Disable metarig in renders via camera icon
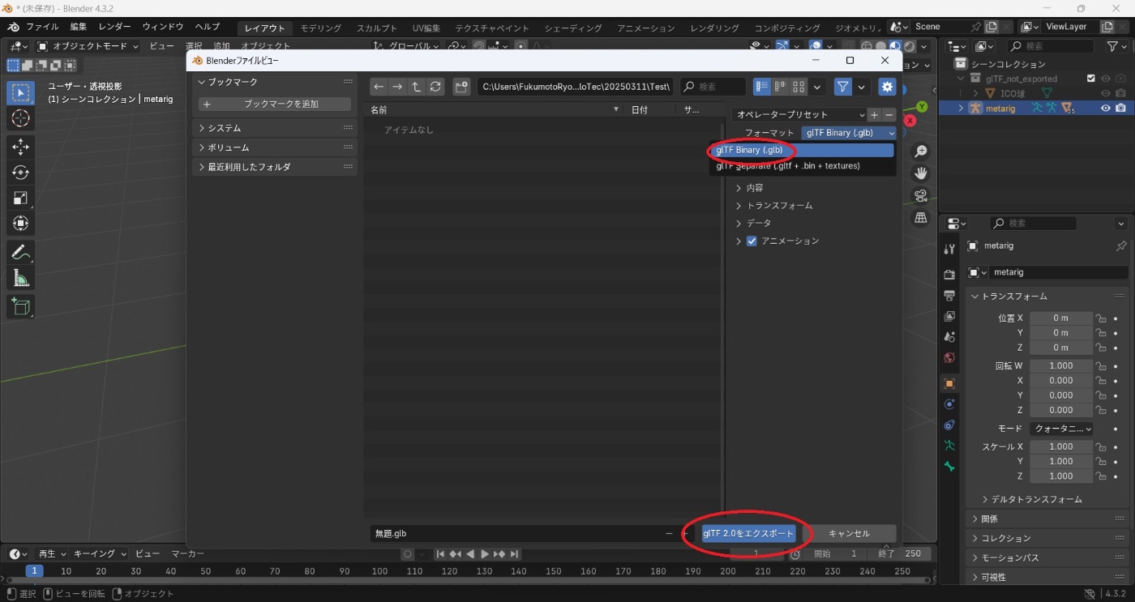1135x602 pixels. tap(1120, 109)
